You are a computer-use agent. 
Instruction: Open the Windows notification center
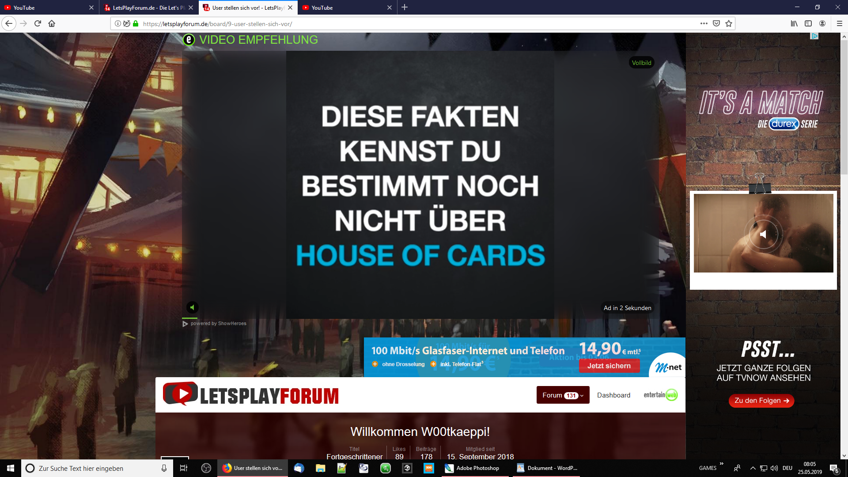coord(834,468)
